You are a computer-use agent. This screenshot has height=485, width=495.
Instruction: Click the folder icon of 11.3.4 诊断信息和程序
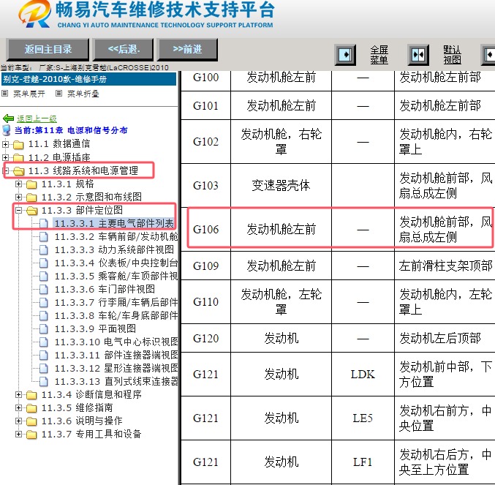32,395
